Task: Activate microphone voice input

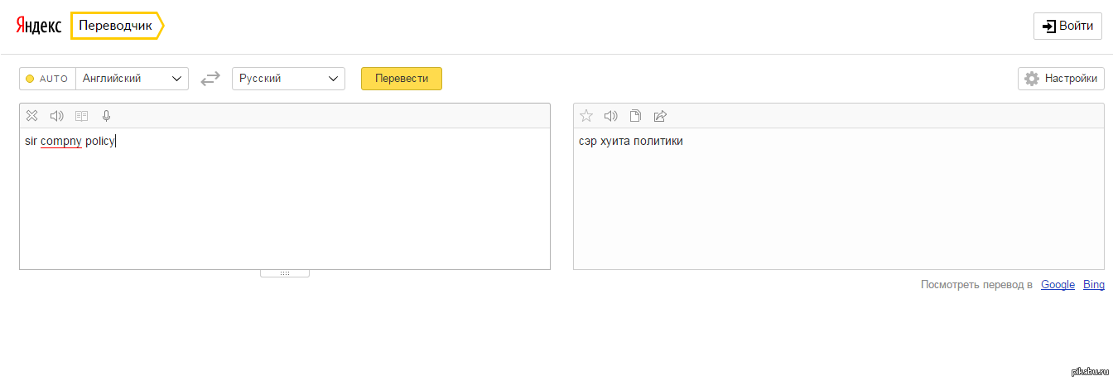Action: point(106,116)
